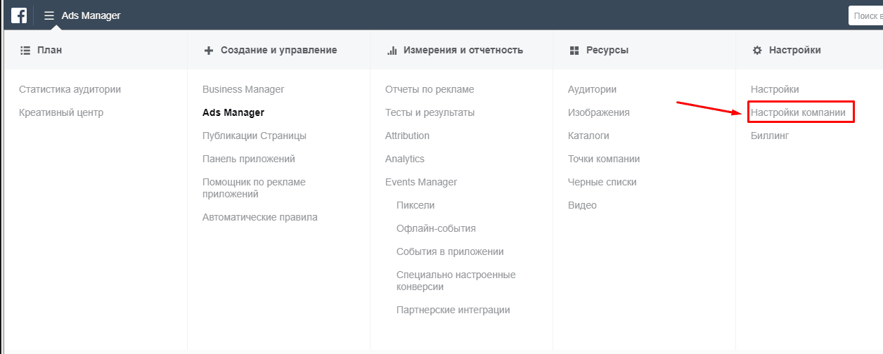Viewport: 883px width, 354px height.
Task: Open Автоматические правила
Action: click(260, 217)
